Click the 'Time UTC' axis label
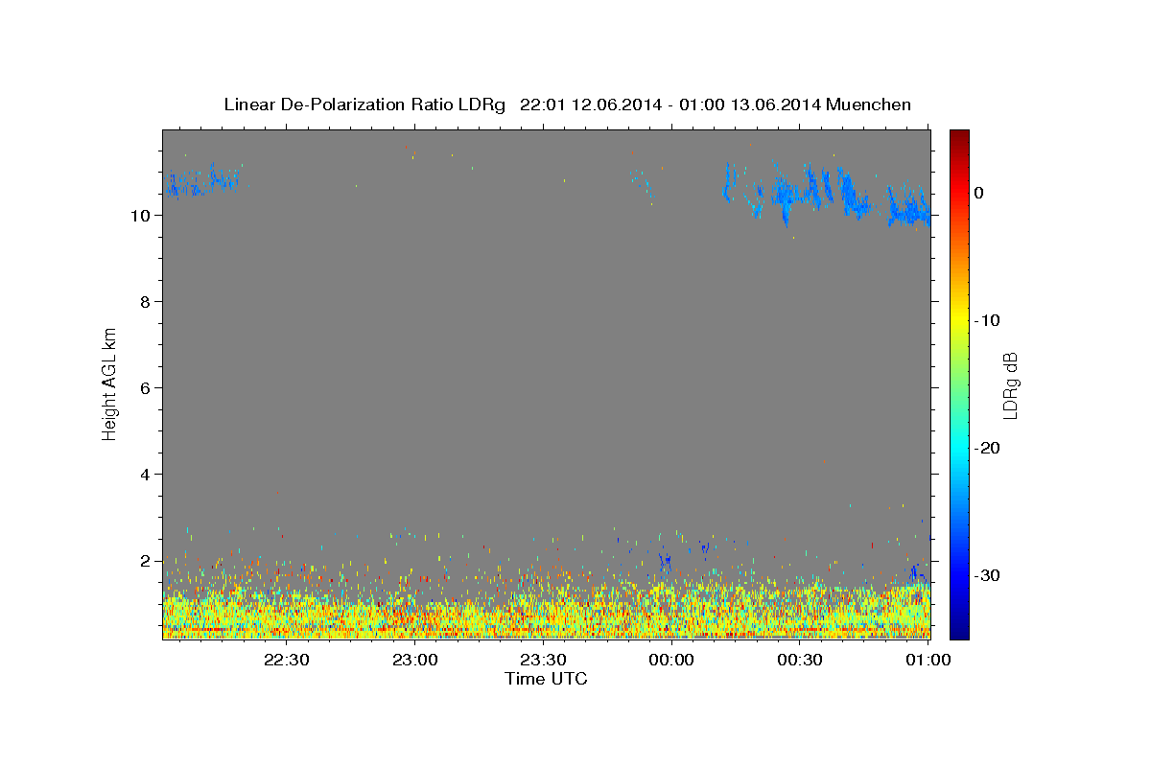Screen dimensions: 1151x767 click(x=546, y=679)
